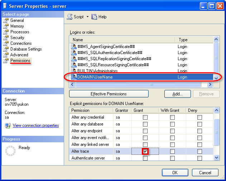Select the General page icon
This screenshot has height=181, width=226.
coord(6,20)
